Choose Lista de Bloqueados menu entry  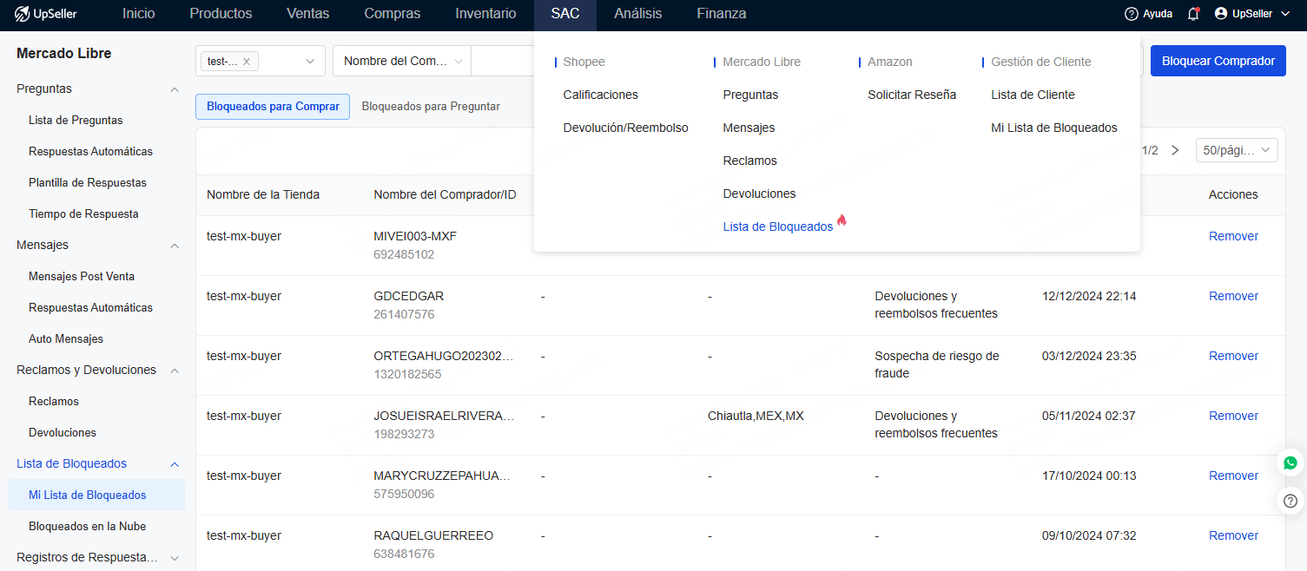tap(778, 226)
